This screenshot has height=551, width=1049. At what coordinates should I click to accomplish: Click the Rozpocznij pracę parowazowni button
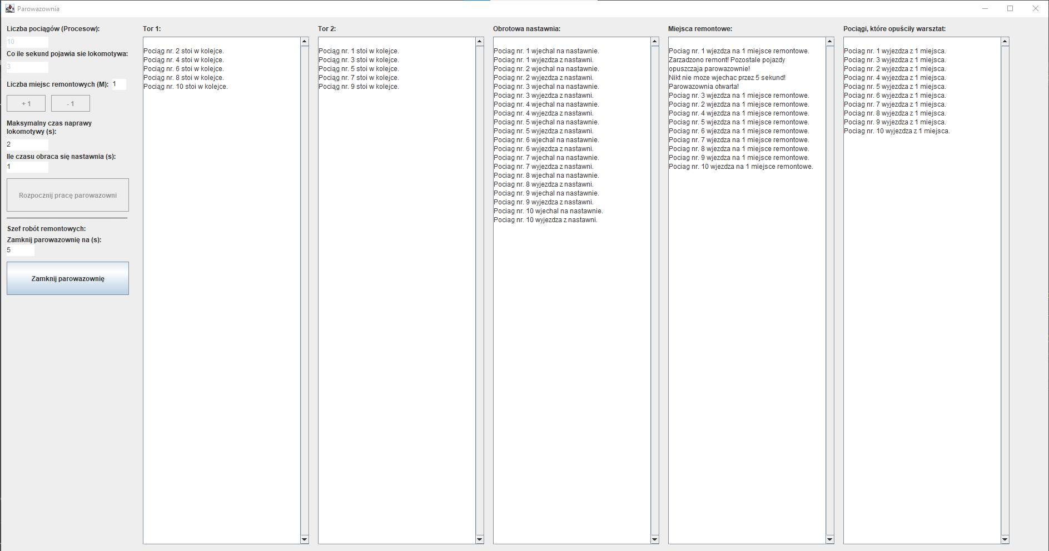coord(68,195)
